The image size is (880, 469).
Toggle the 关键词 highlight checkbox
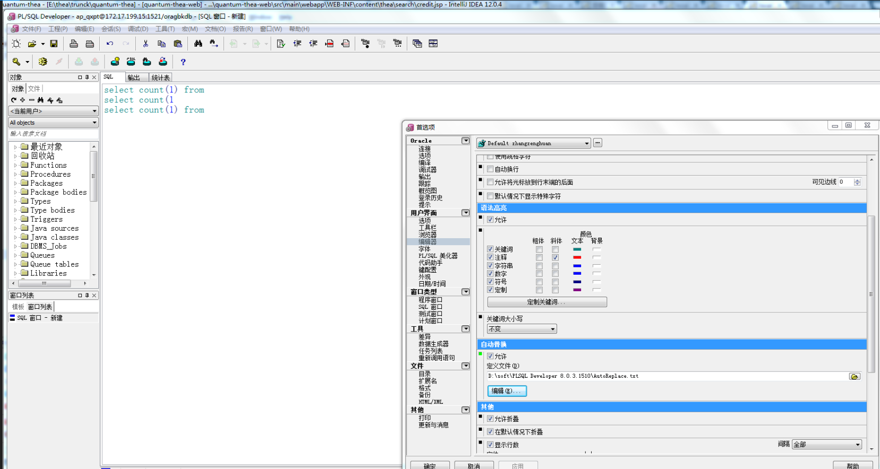490,249
